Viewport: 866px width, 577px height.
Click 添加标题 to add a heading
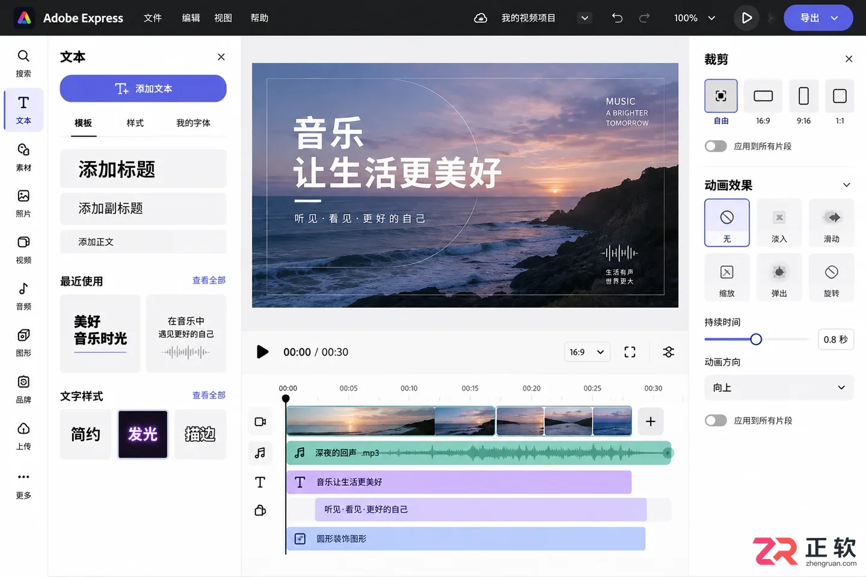(x=143, y=169)
